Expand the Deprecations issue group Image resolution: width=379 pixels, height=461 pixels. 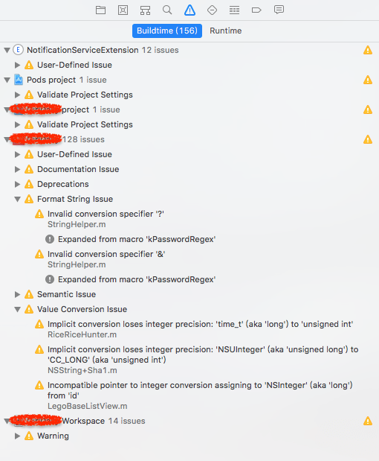coord(17,185)
